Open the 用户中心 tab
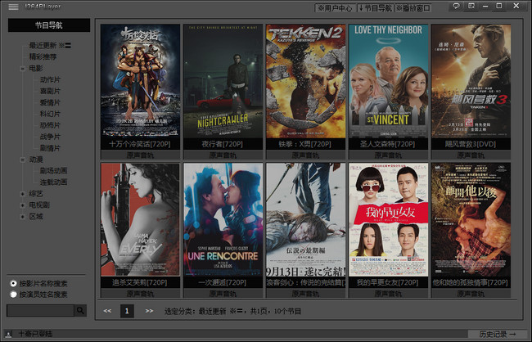532x342 pixels. coord(336,8)
